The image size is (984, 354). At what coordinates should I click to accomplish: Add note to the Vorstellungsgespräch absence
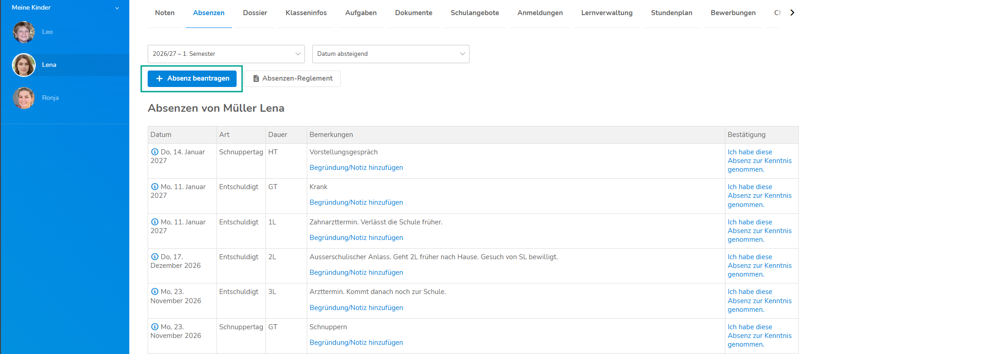356,168
